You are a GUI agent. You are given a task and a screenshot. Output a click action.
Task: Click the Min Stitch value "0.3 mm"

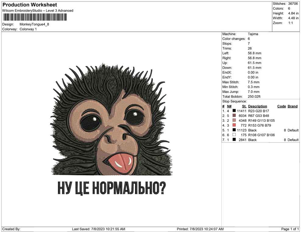click(254, 87)
